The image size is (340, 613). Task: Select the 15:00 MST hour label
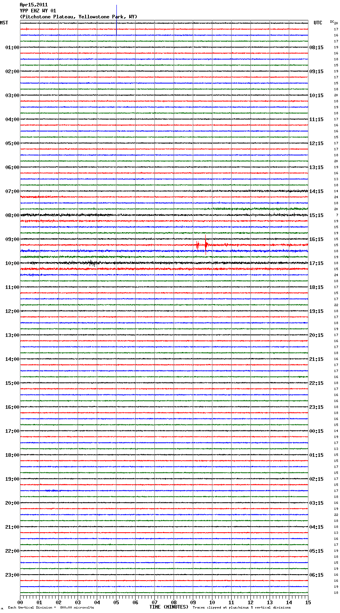point(12,383)
